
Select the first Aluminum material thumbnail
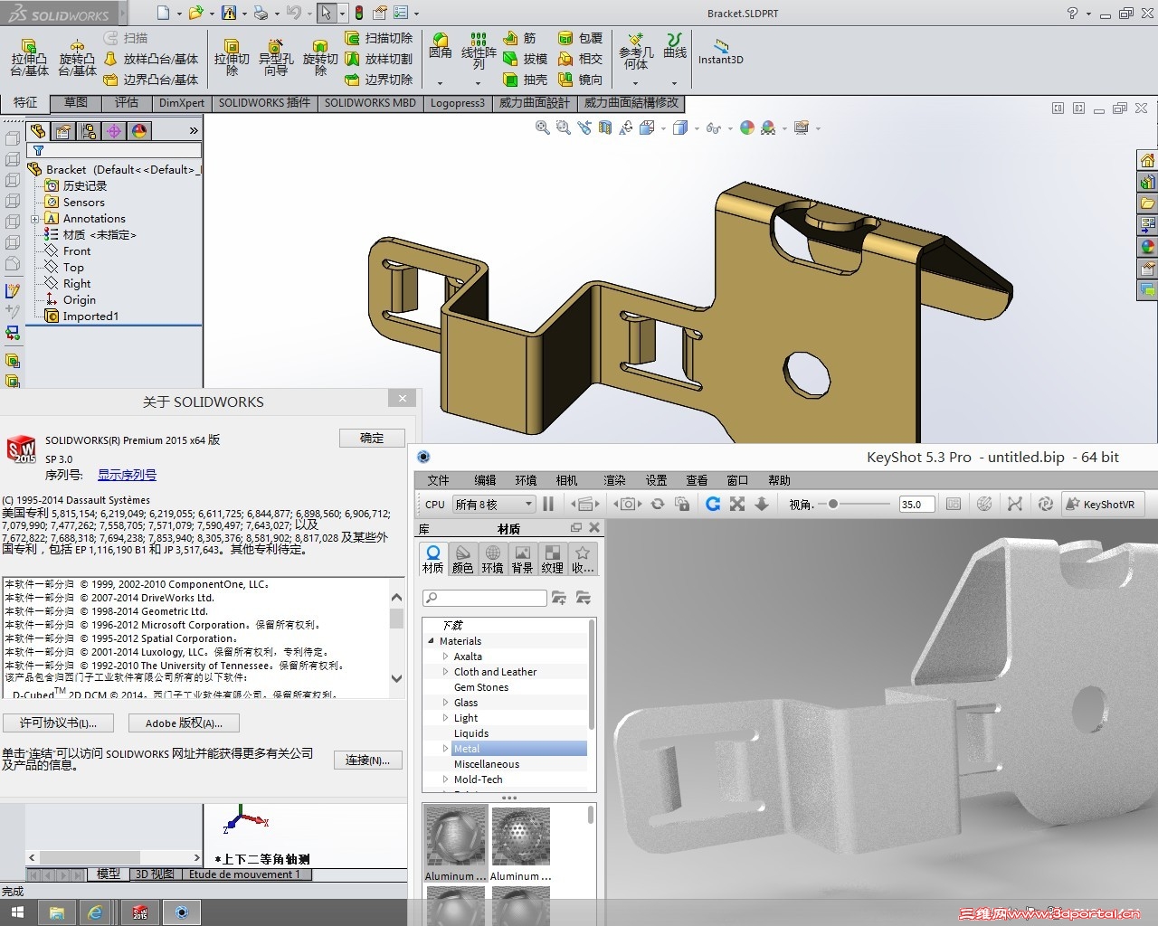pos(456,844)
